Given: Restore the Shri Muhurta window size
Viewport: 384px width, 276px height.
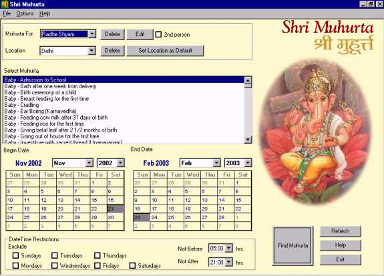Looking at the screenshot, I should pyautogui.click(x=371, y=4).
